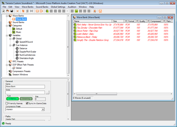Screen dimensions: 177x127
Task: Collapse the DSP Effect Path Presets node
Action: click(x=7, y=65)
